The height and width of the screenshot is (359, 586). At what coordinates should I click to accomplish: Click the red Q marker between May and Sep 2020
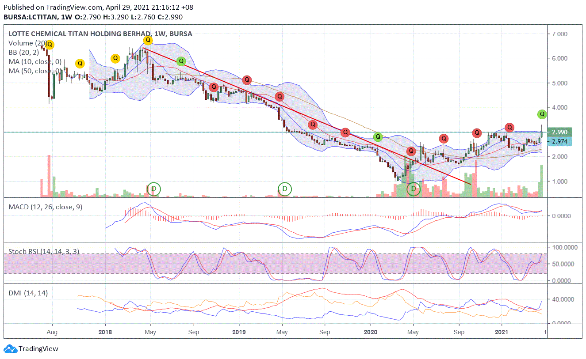click(444, 138)
